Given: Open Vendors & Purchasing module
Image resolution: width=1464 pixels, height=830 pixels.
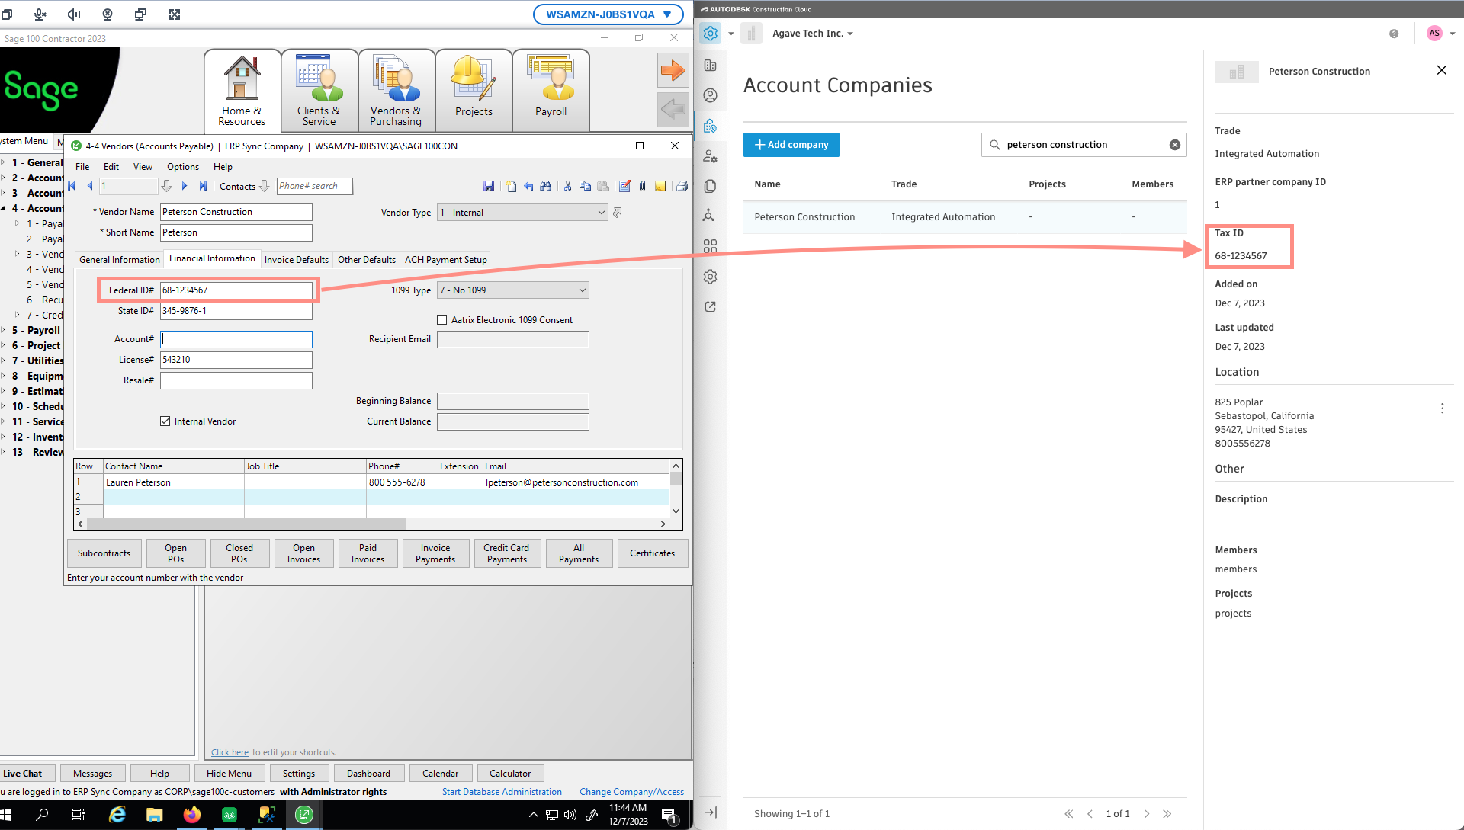Looking at the screenshot, I should point(396,91).
